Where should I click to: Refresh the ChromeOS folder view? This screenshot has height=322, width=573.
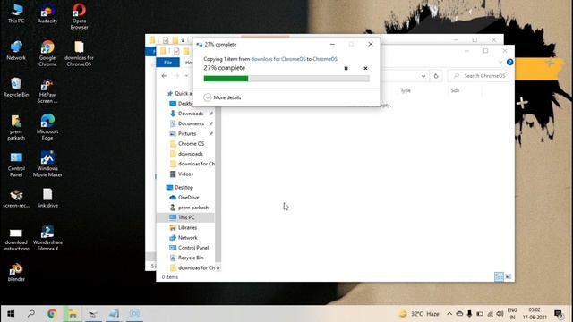436,76
